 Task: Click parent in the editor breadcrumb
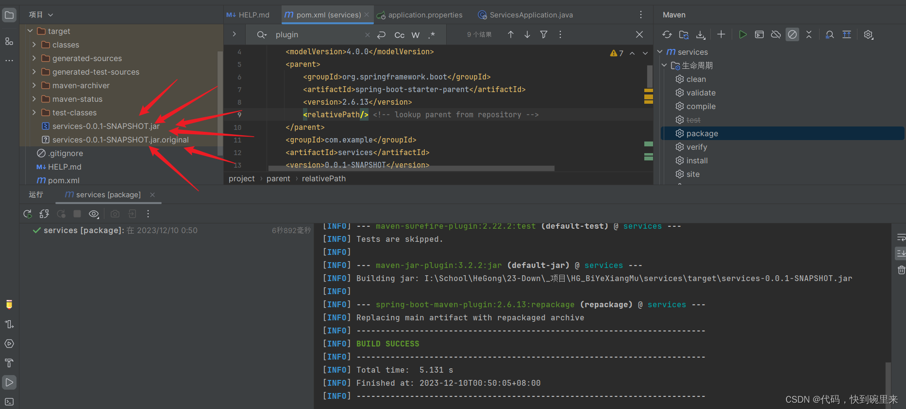(278, 179)
